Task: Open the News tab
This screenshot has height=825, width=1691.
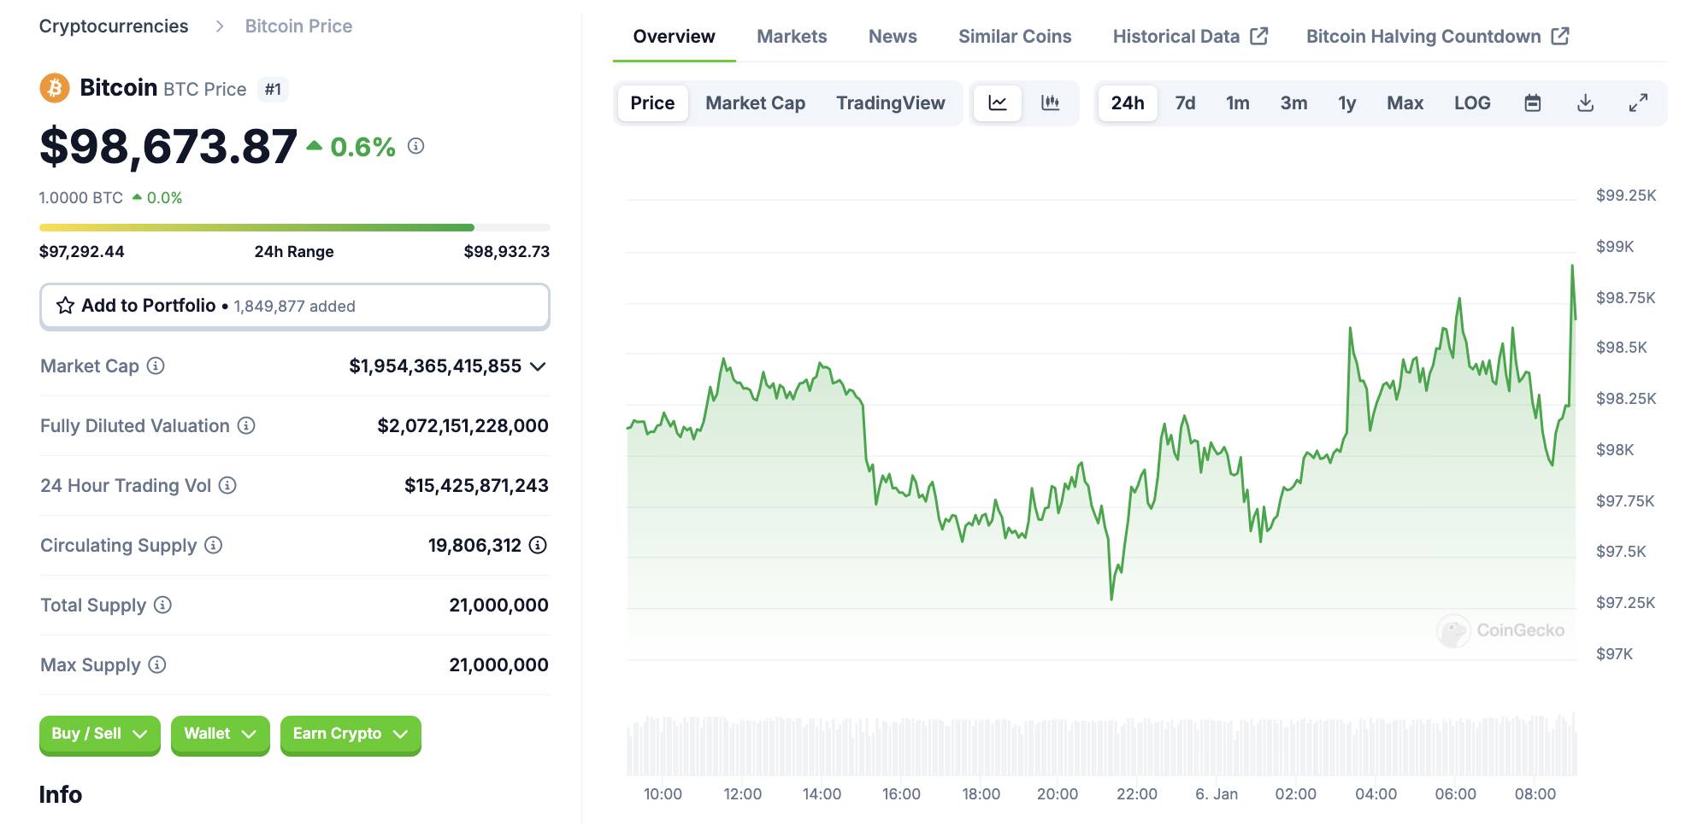Action: (x=893, y=37)
